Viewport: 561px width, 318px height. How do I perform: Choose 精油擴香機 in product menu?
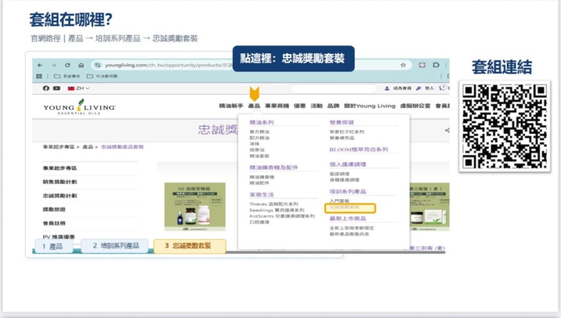262,177
